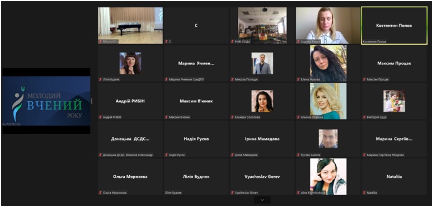Viewport: 432px width, 207px height.
Task: Click the divider handle beside shared screen
Action: [x=91, y=101]
